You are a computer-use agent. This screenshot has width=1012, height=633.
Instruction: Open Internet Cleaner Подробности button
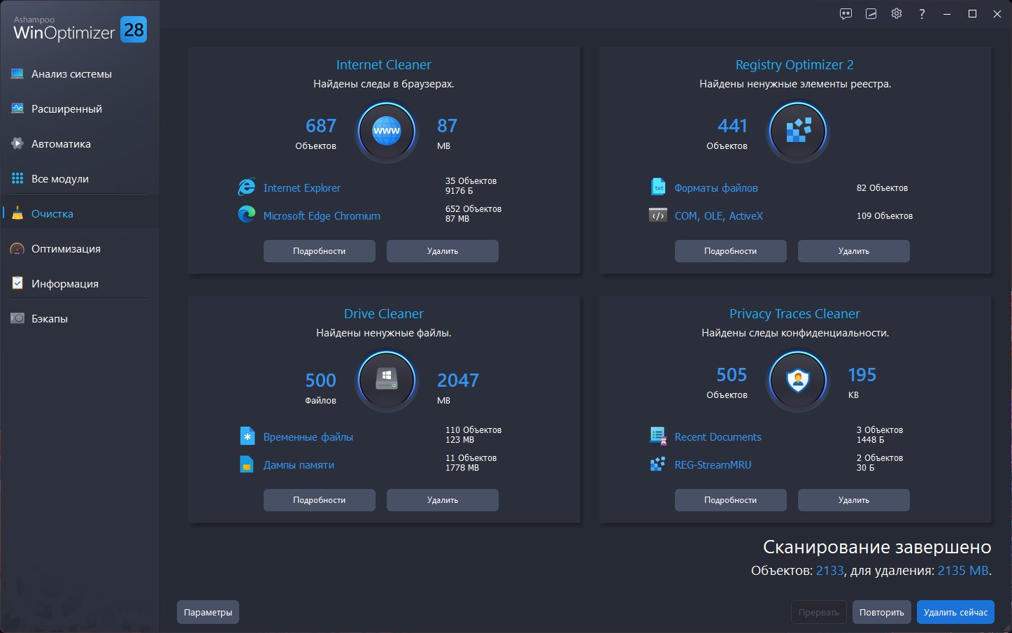click(320, 251)
